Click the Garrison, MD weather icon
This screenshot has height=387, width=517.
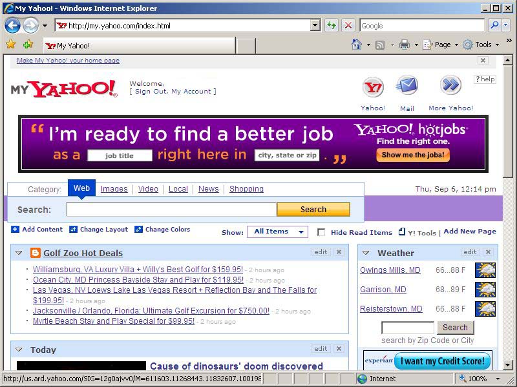pos(485,290)
